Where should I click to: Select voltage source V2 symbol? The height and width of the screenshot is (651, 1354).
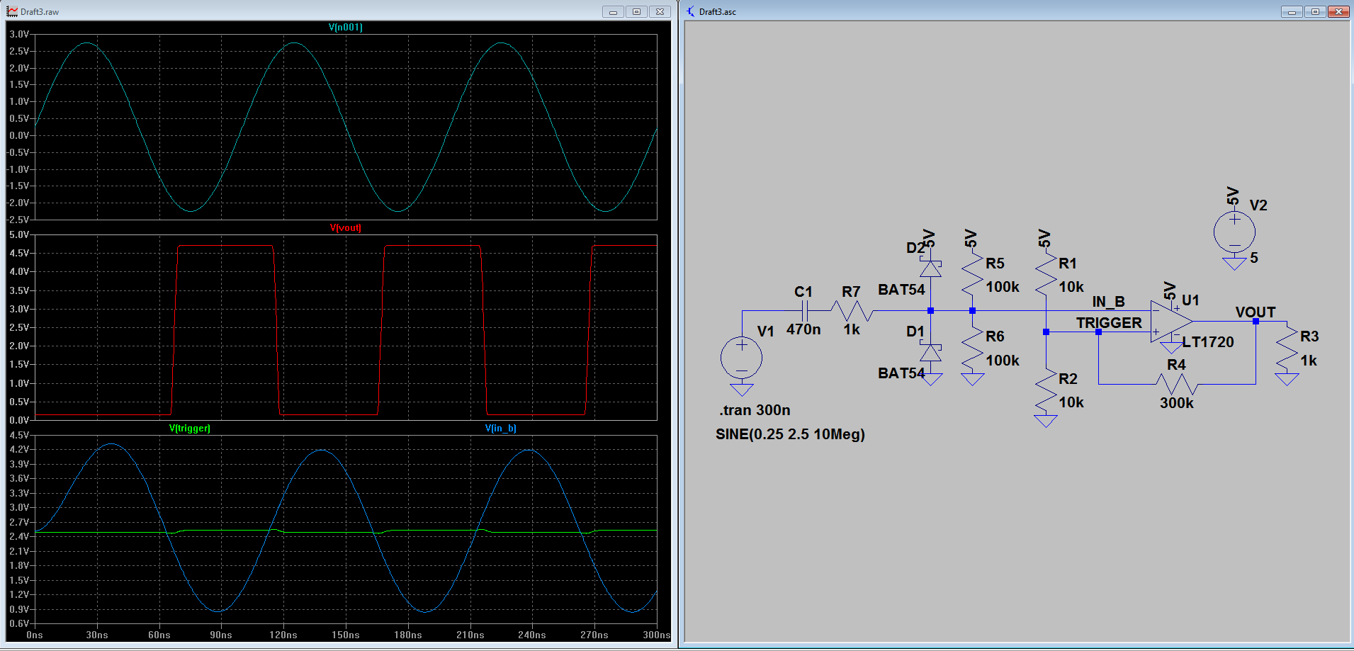(1234, 232)
